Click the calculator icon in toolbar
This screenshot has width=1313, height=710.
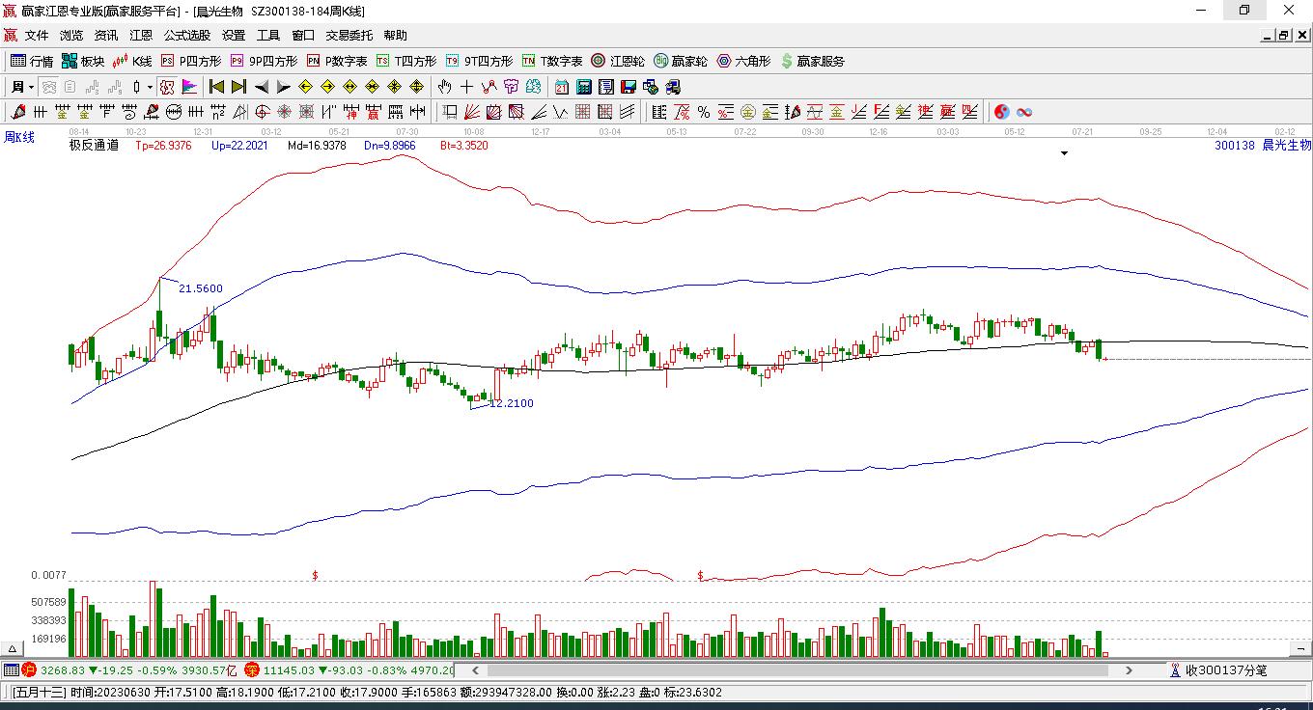tap(584, 87)
